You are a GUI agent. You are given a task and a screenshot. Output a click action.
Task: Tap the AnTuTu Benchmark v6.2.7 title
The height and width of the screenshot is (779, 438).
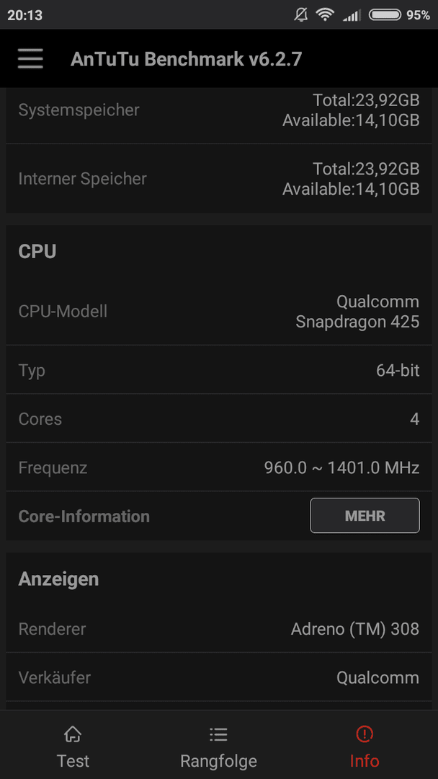(186, 59)
